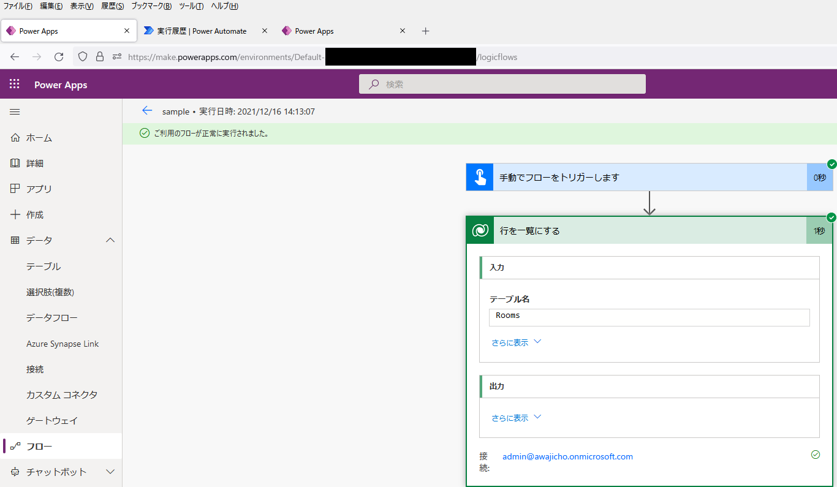Collapse the left navigation hamburger menu

[15, 112]
